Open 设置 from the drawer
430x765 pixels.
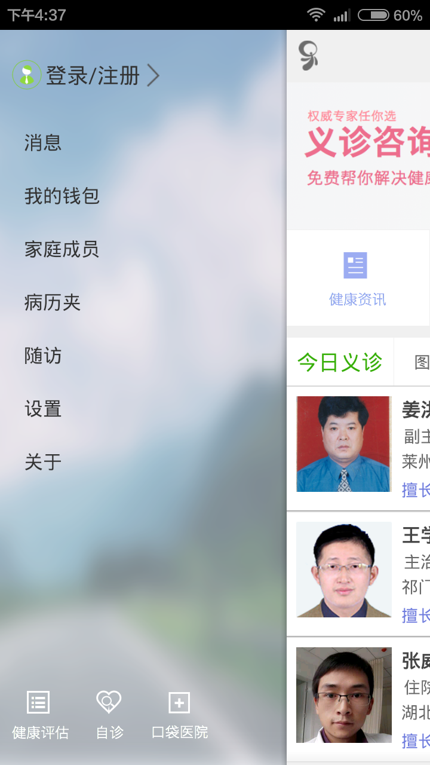tap(43, 409)
